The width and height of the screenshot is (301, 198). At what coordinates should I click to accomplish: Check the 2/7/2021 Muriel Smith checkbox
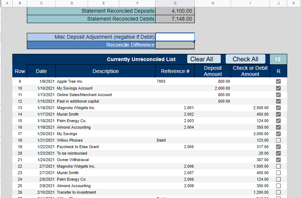[278, 173]
